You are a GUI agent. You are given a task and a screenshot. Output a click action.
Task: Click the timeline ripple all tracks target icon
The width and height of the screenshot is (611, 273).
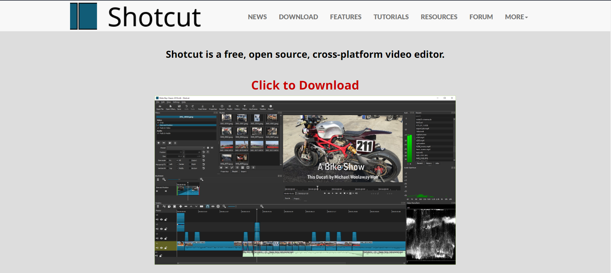(x=218, y=206)
